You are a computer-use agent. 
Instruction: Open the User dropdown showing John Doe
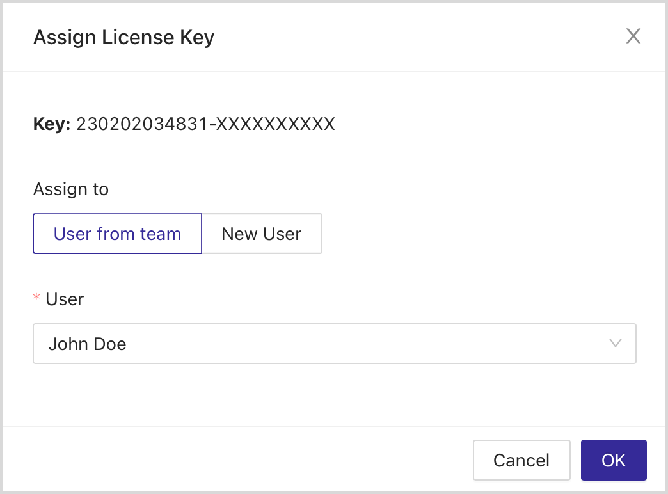(x=334, y=344)
